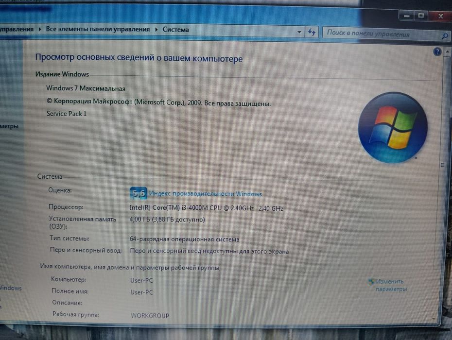Maximize the System window
Viewport: 452px width, 340px height.
[421, 16]
